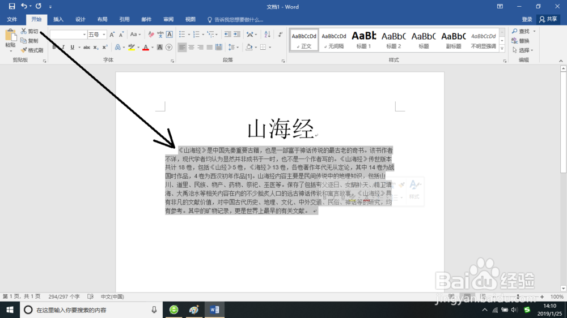The height and width of the screenshot is (318, 567).
Task: Apply the 副标题 style
Action: coord(454,40)
